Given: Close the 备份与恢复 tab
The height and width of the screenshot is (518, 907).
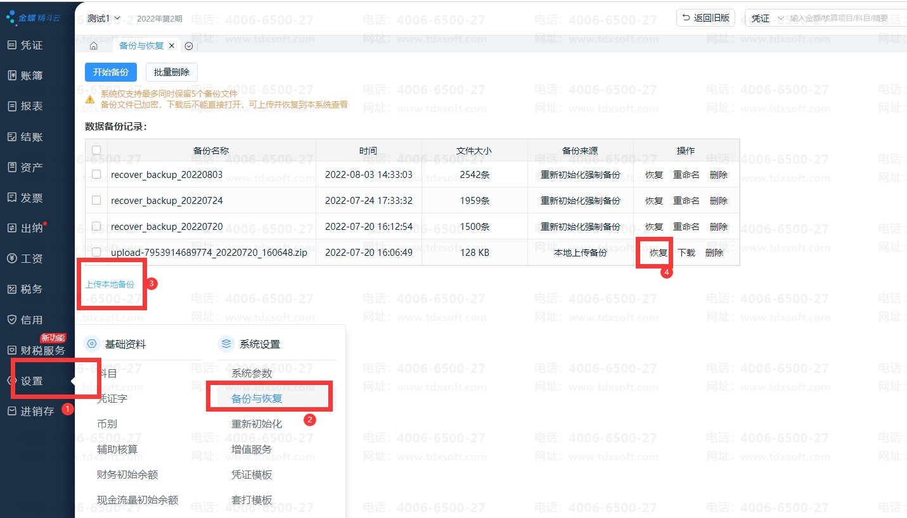Looking at the screenshot, I should tap(172, 46).
